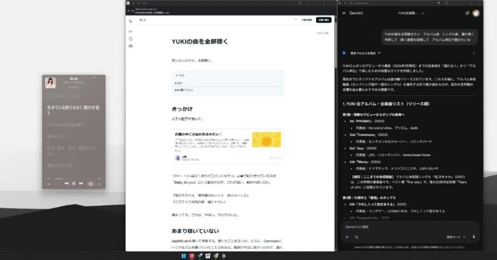Open the tools icon in Gemini prompt box
This screenshot has height=260, width=497.
pyautogui.click(x=356, y=237)
